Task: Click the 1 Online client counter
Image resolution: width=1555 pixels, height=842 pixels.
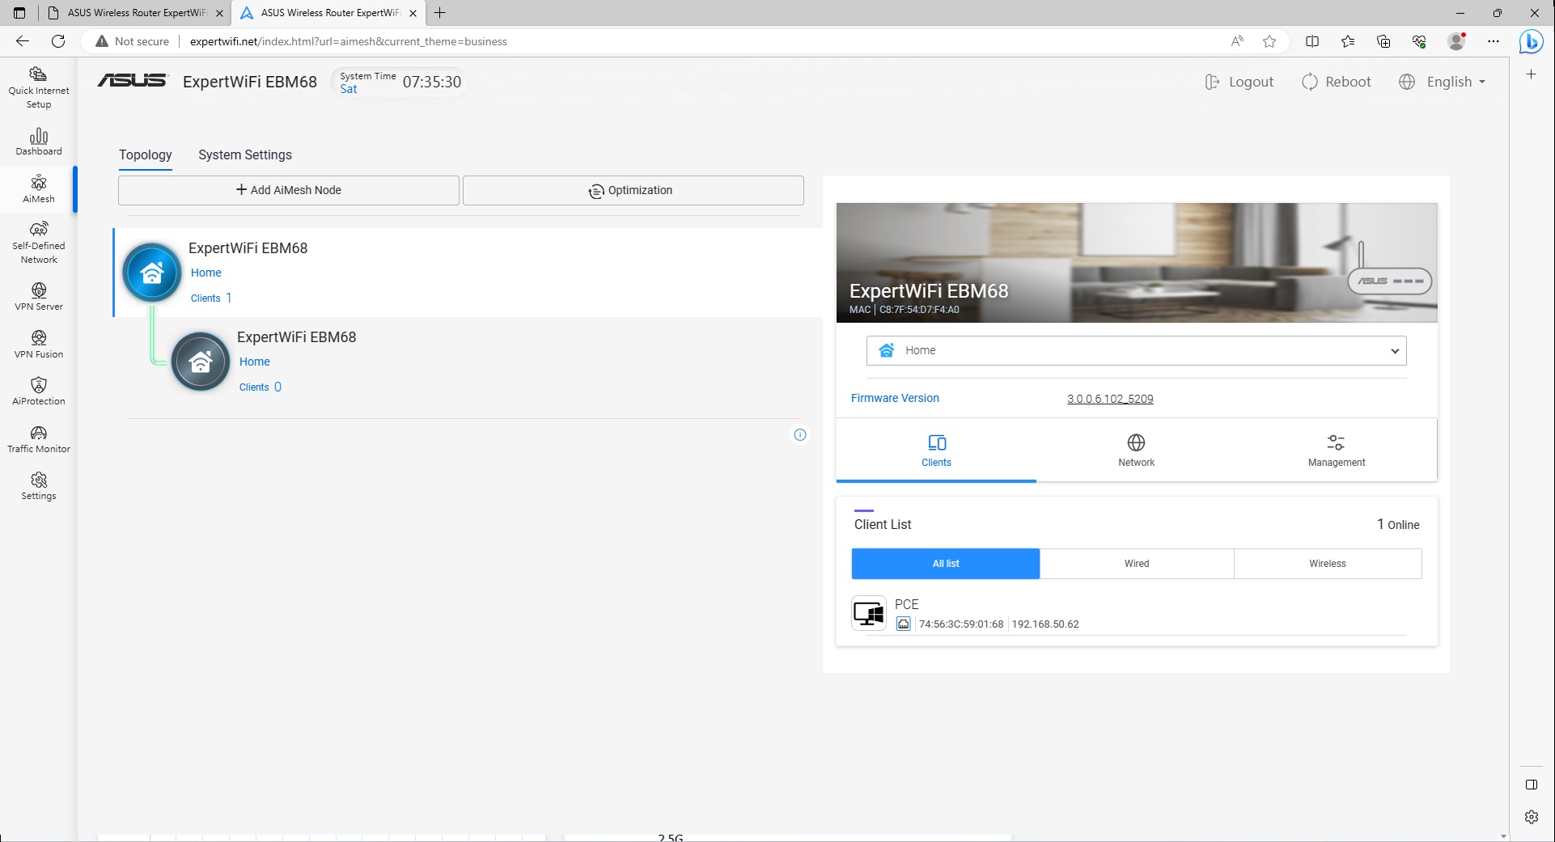Action: [1398, 524]
